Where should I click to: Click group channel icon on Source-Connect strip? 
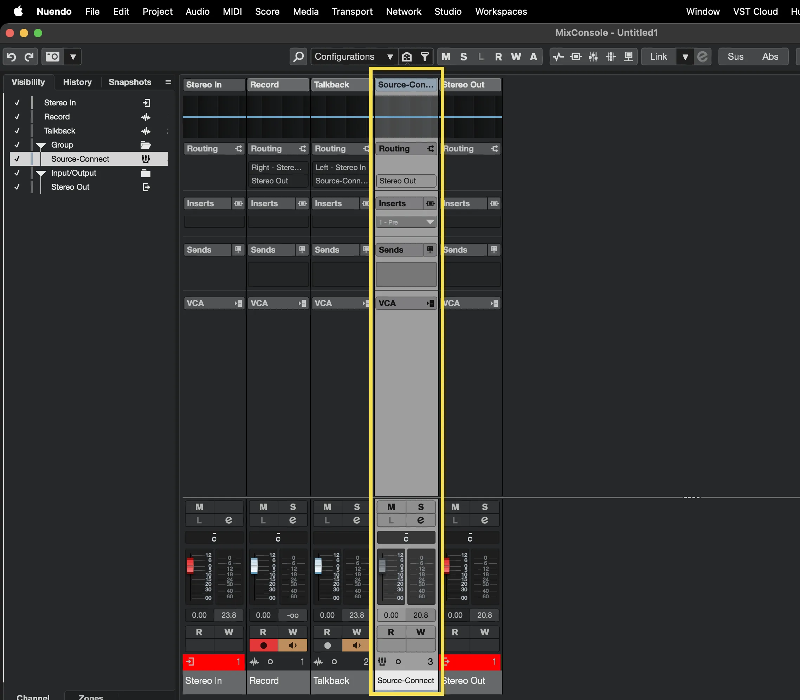[382, 662]
